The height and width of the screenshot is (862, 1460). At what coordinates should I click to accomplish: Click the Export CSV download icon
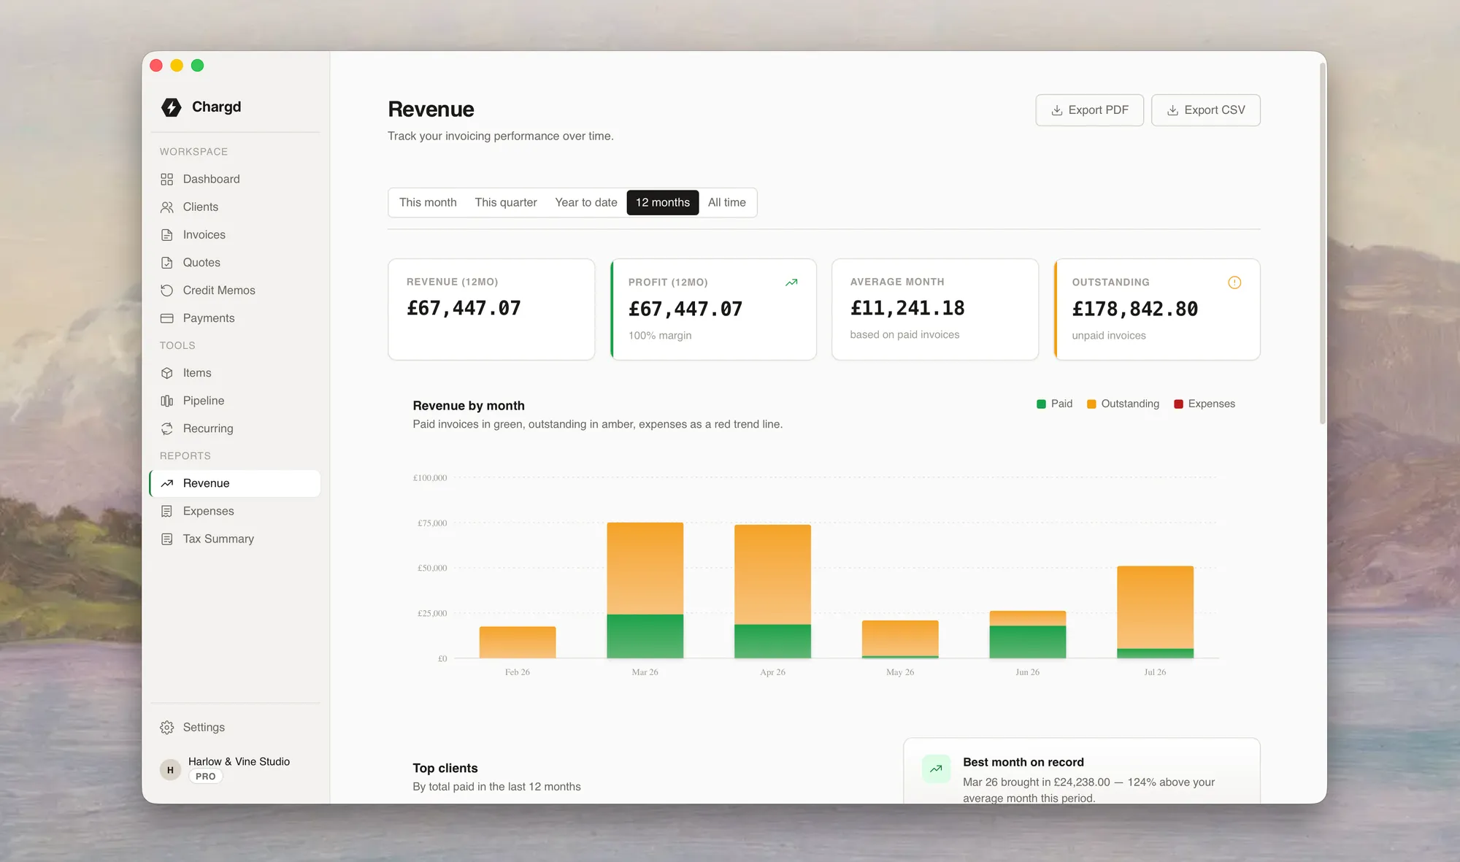1172,110
